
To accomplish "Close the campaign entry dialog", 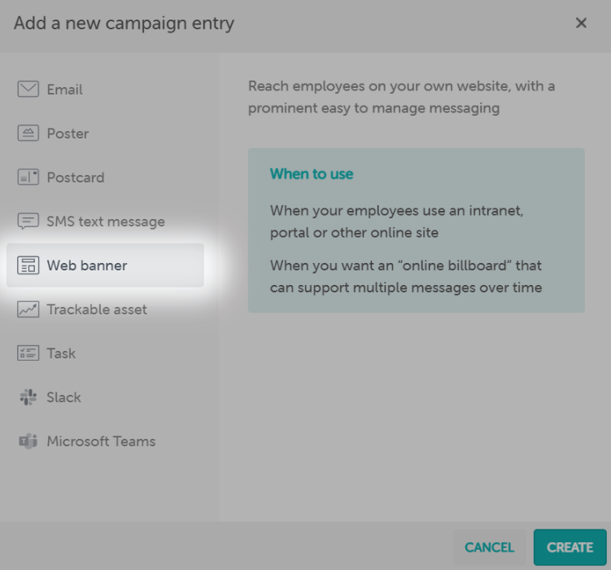I will 581,24.
